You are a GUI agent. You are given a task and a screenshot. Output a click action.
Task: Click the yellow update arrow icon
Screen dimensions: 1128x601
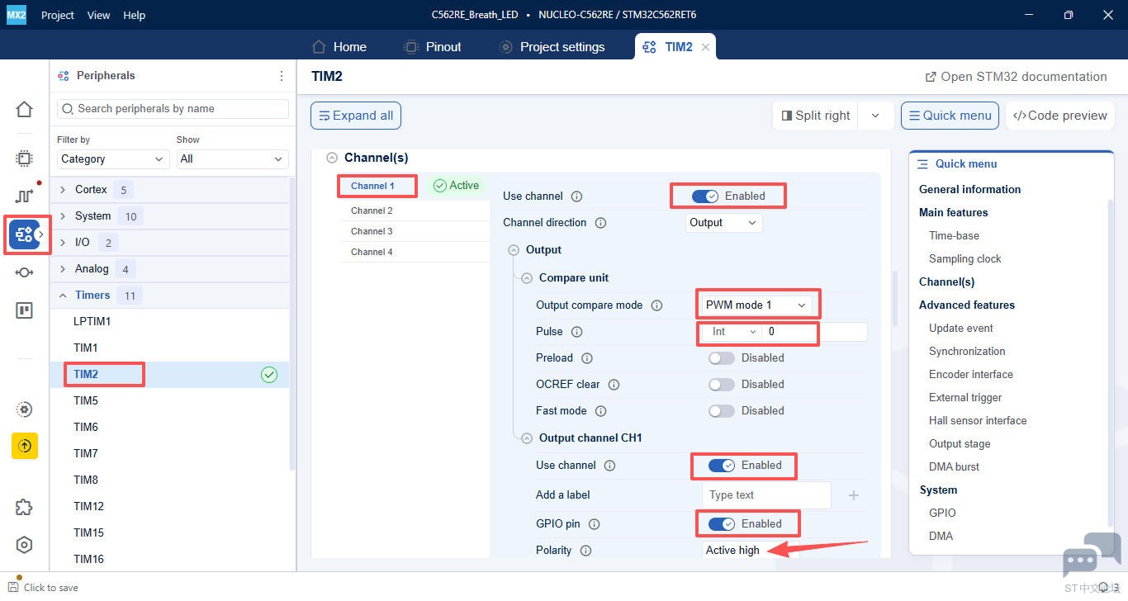pos(24,446)
